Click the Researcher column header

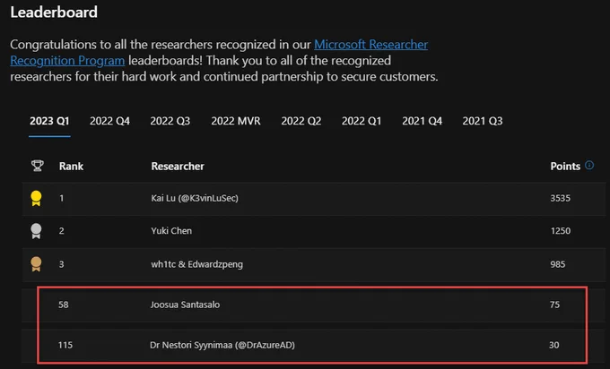tap(178, 167)
